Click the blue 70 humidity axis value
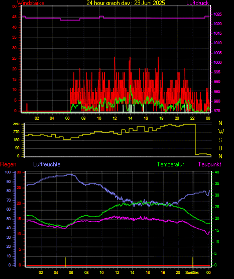The image size is (234, 279). [x=9, y=201]
